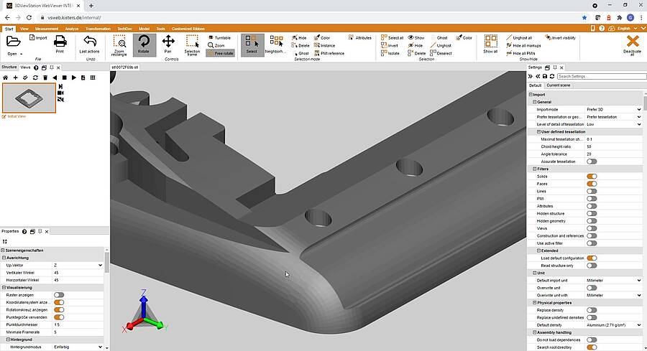Stop view playback with square icon

[x=65, y=78]
